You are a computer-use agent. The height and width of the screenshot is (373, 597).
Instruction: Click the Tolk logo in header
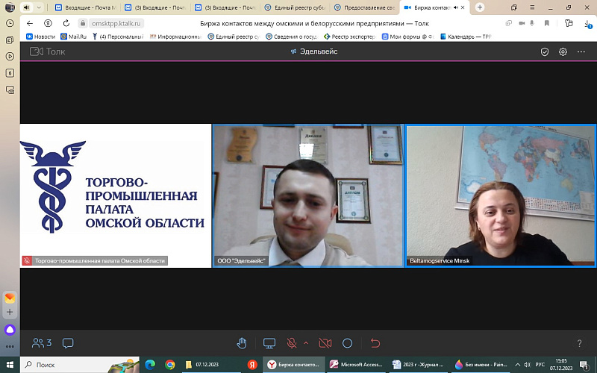pos(48,51)
